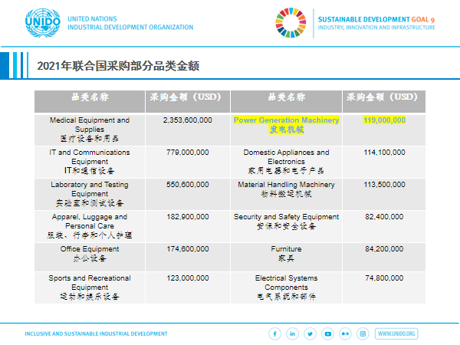Viewport: 460px width, 345px height.
Task: Click the colorful SDG wheel logo
Action: point(293,22)
